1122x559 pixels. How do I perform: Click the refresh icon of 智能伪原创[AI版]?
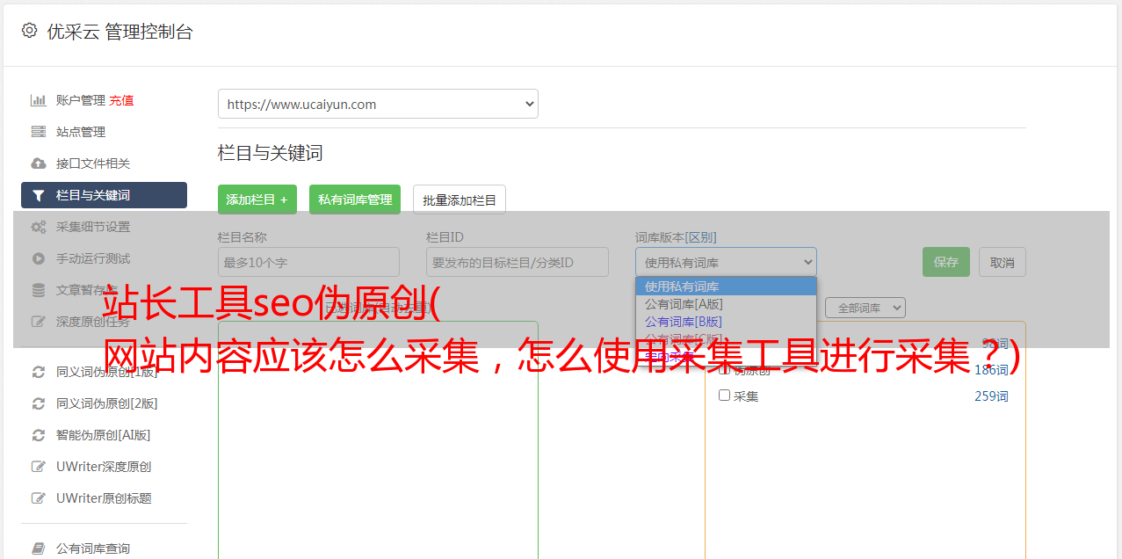[x=39, y=435]
